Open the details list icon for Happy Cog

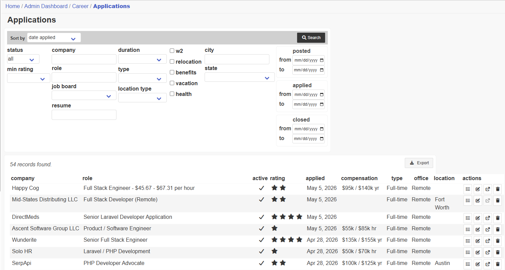click(468, 189)
